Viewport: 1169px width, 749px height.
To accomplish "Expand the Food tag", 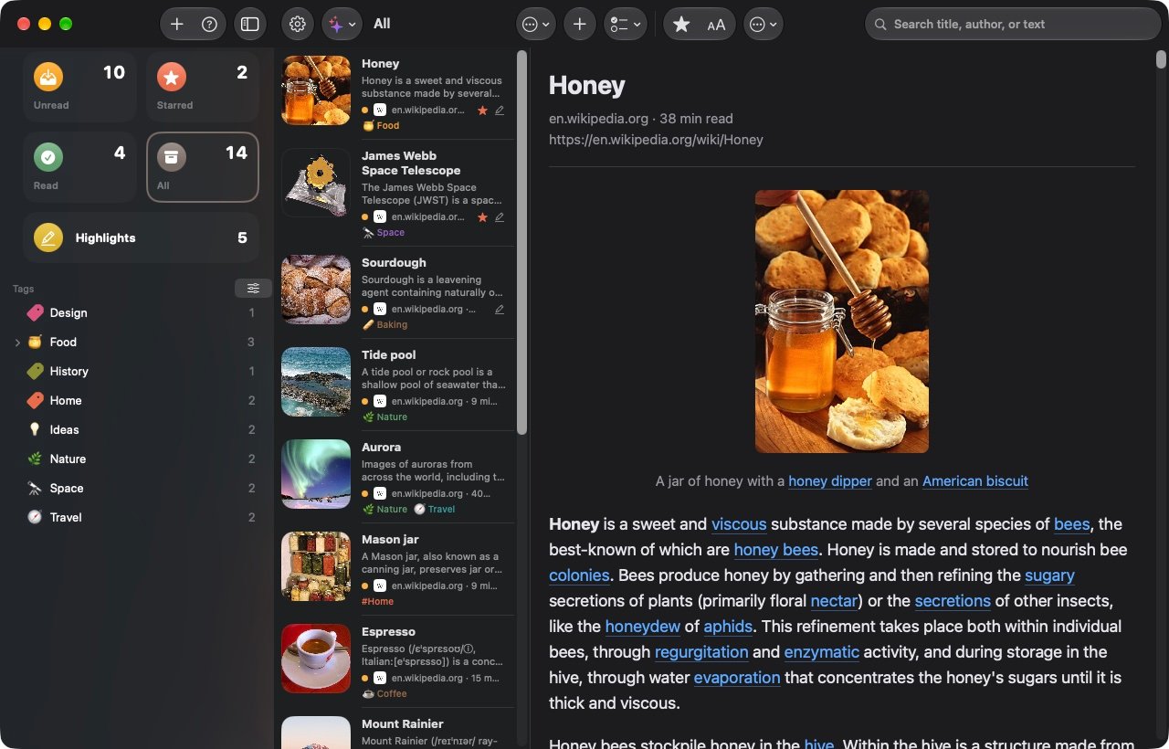I will tap(17, 343).
